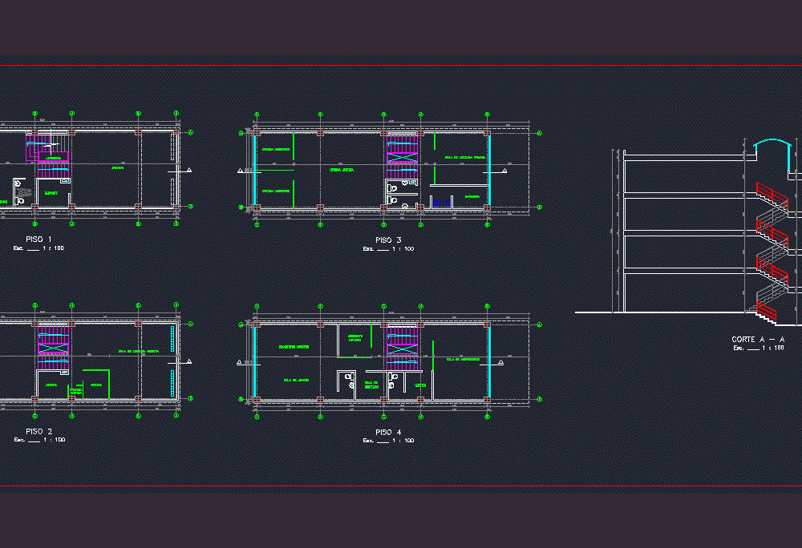Select the PISO 4 title text

point(388,431)
